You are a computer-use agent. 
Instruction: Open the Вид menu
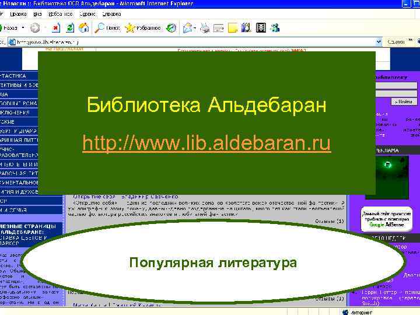tap(37, 14)
